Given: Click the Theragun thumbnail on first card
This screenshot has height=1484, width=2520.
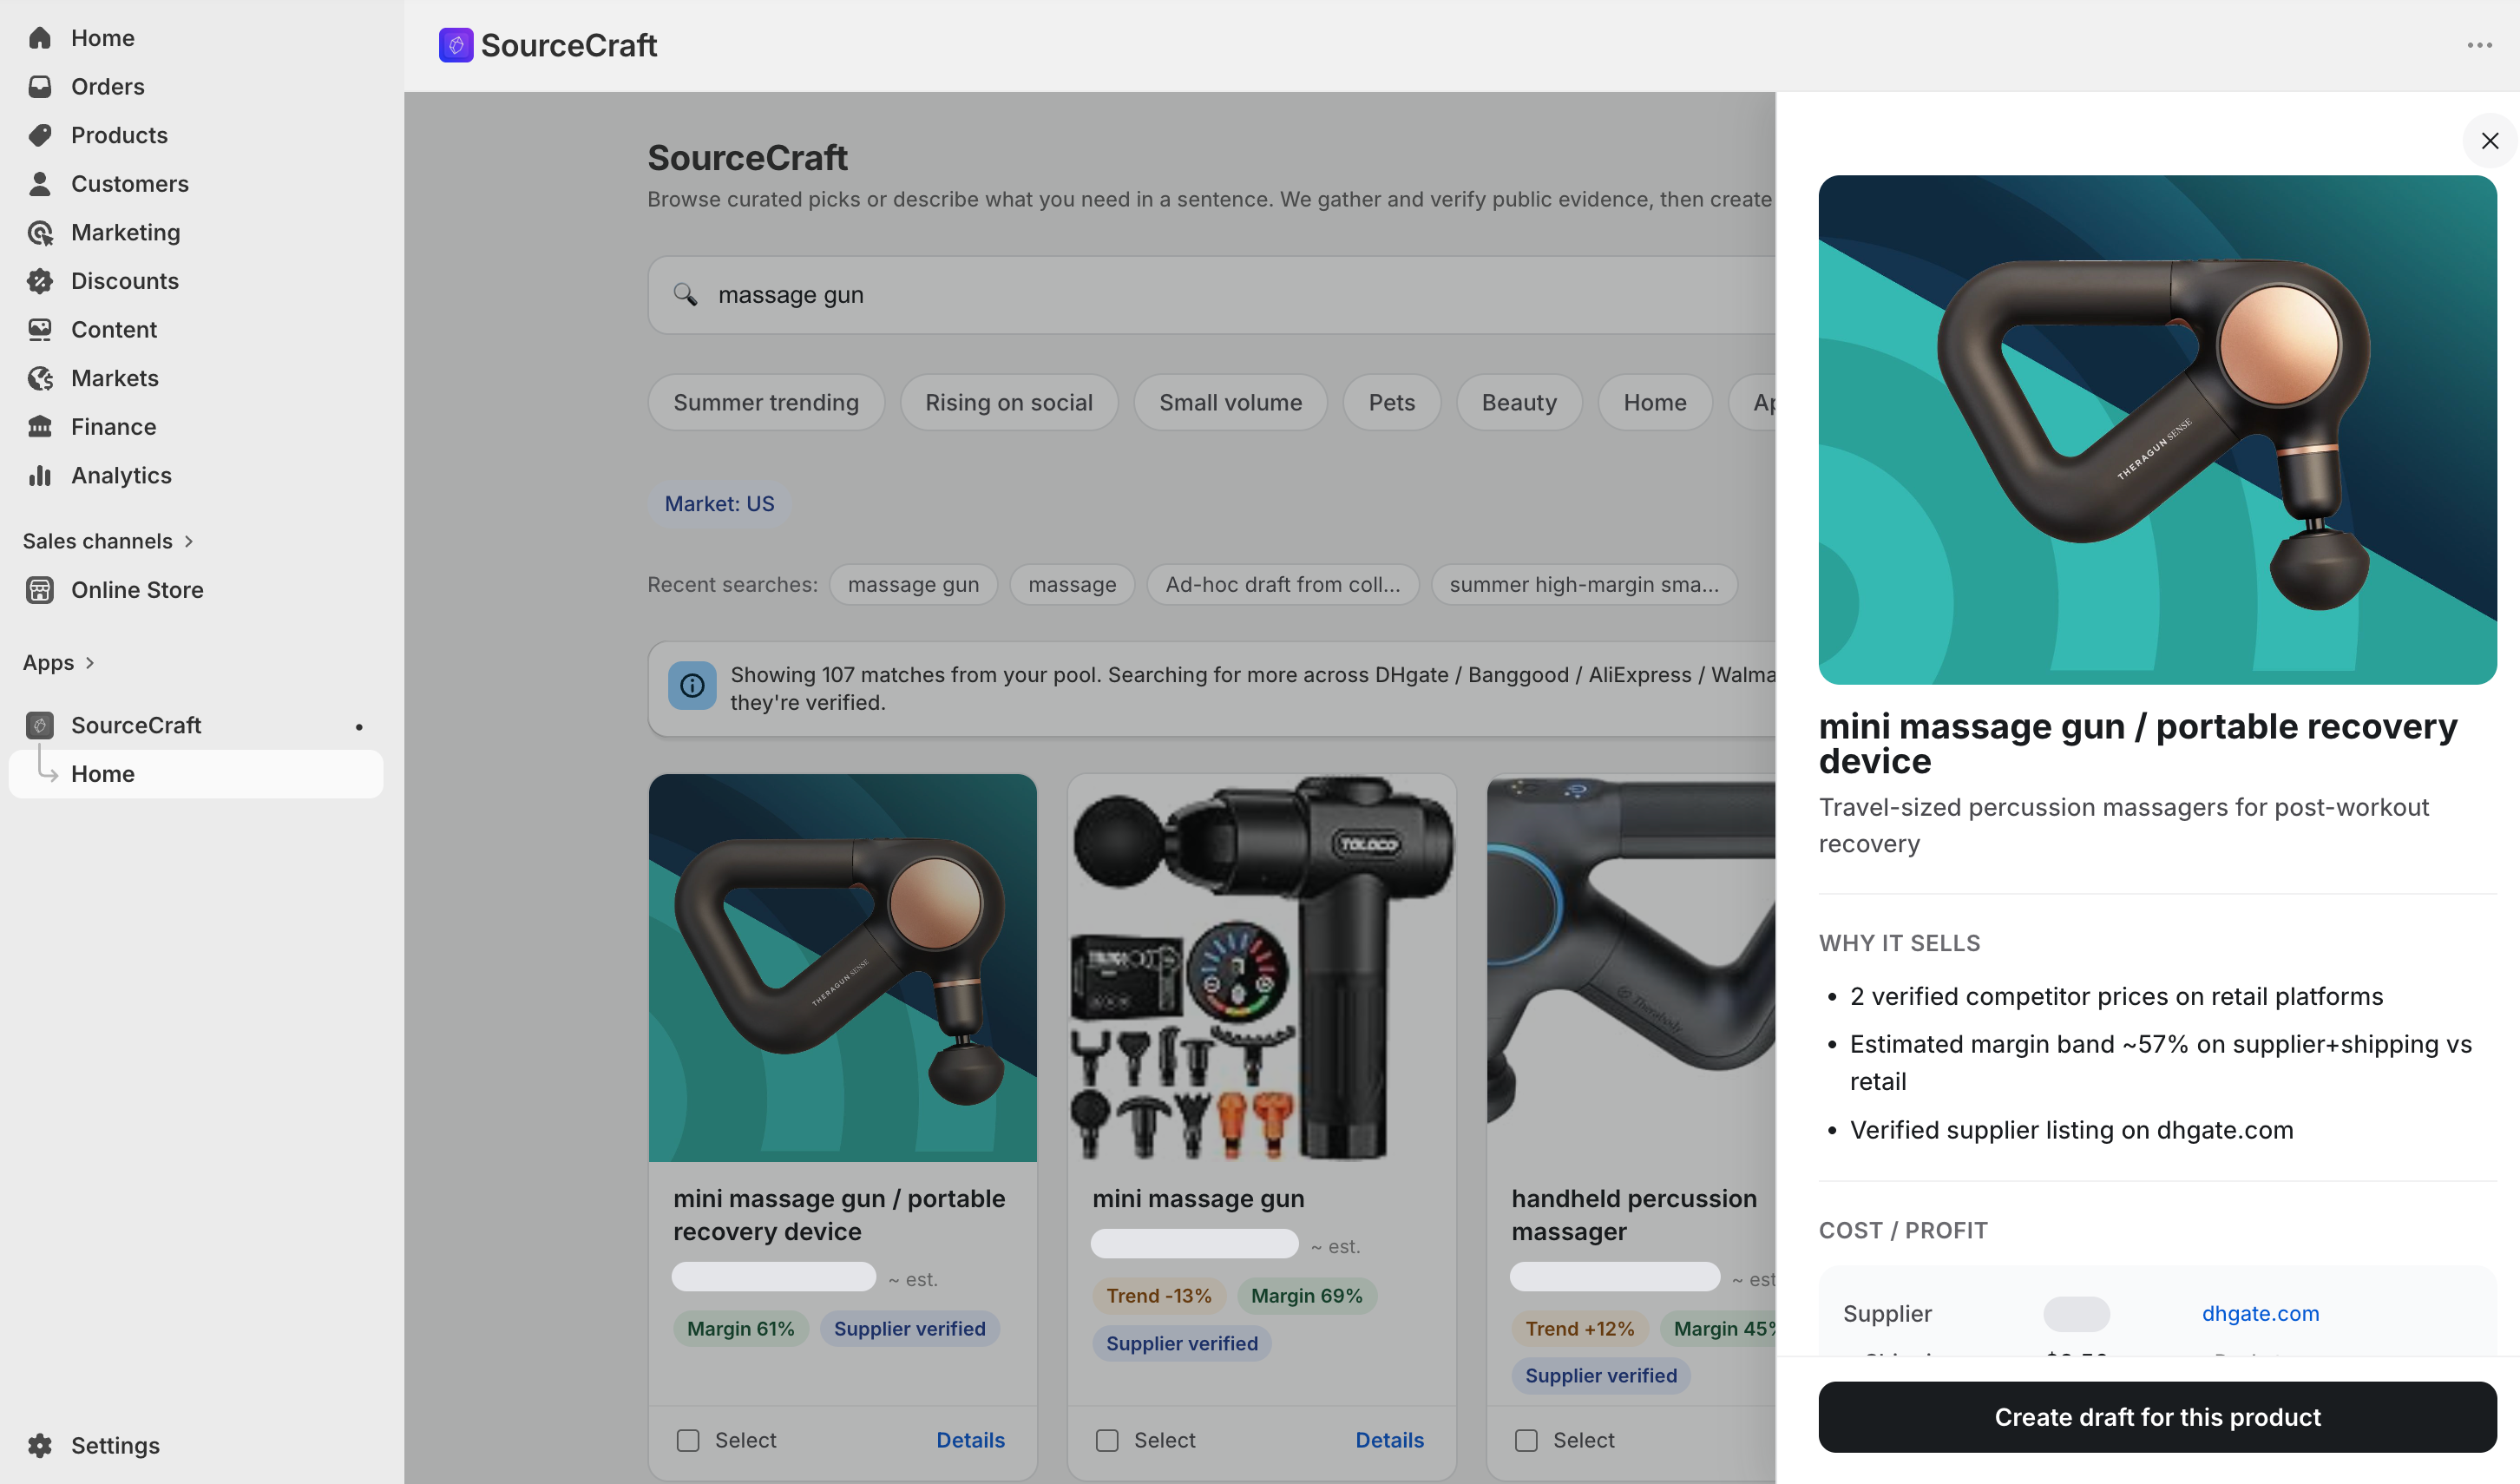Looking at the screenshot, I should click(843, 967).
